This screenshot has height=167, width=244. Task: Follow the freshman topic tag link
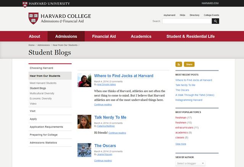pyautogui.click(x=181, y=117)
